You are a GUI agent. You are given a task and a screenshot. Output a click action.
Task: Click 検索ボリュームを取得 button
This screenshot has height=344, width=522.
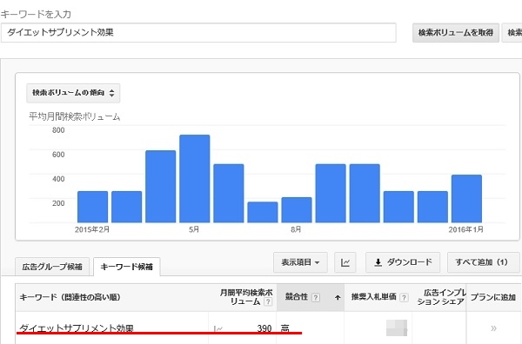(456, 32)
